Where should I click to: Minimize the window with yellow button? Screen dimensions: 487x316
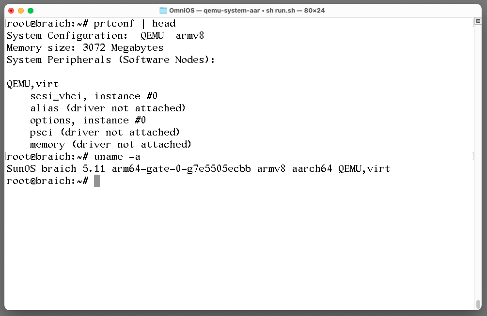(21, 11)
